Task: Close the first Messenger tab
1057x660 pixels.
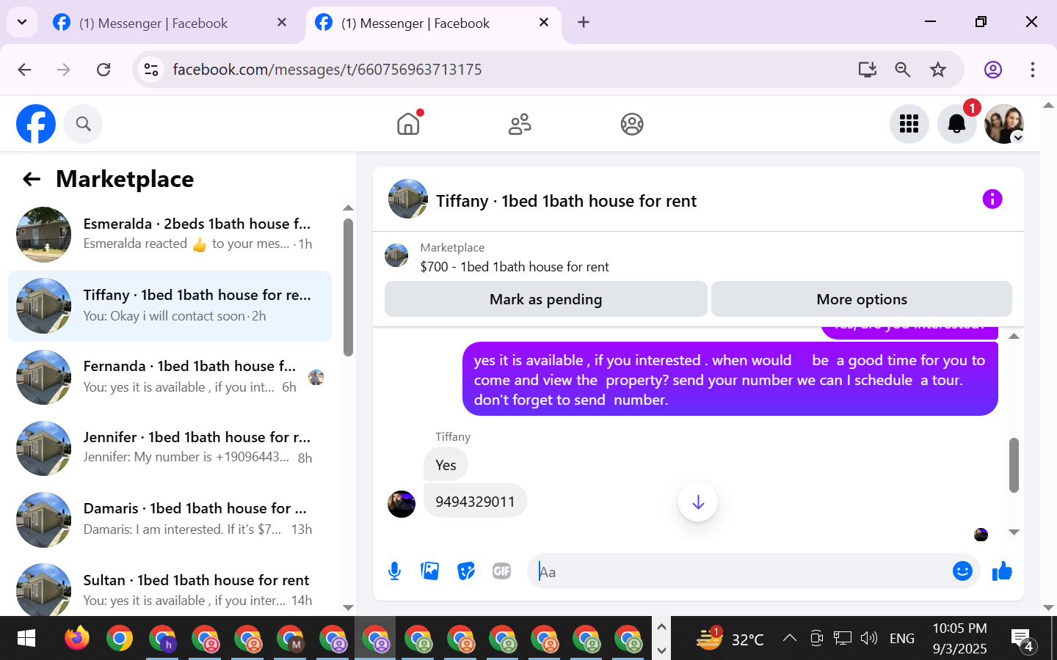Action: pyautogui.click(x=282, y=23)
